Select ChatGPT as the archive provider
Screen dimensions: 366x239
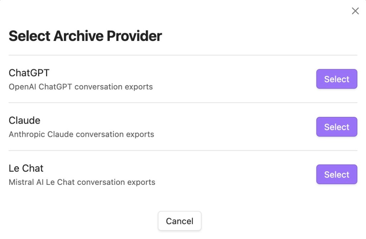click(x=336, y=79)
